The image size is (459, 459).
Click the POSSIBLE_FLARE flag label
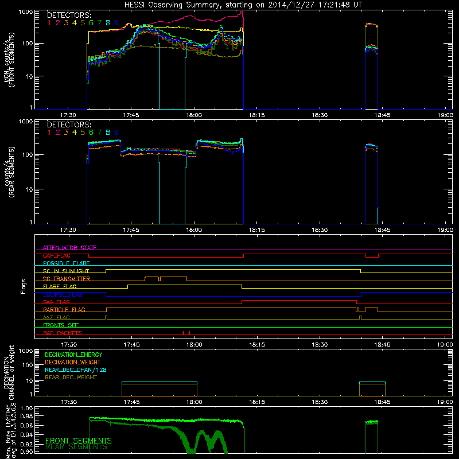(66, 263)
